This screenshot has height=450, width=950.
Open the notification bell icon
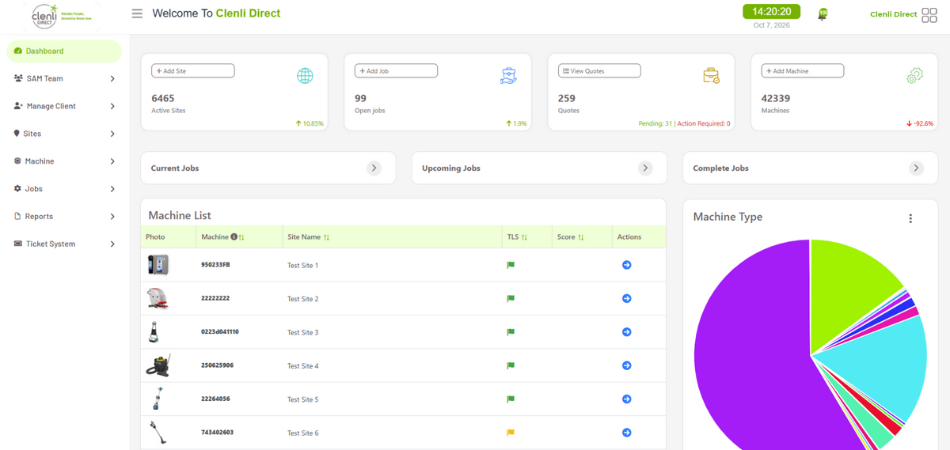(823, 14)
